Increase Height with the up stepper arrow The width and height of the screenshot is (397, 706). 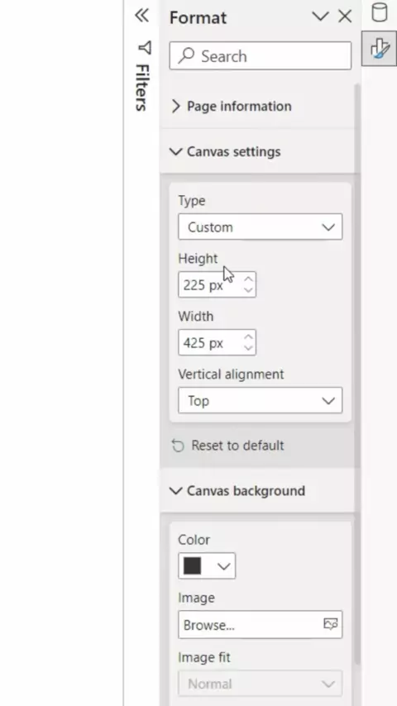(248, 279)
